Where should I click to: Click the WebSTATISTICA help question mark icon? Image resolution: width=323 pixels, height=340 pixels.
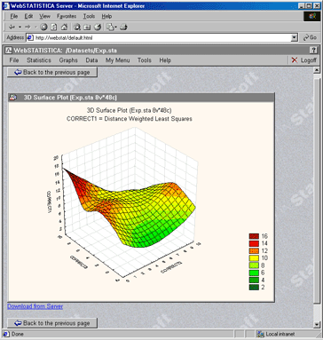coord(313,51)
